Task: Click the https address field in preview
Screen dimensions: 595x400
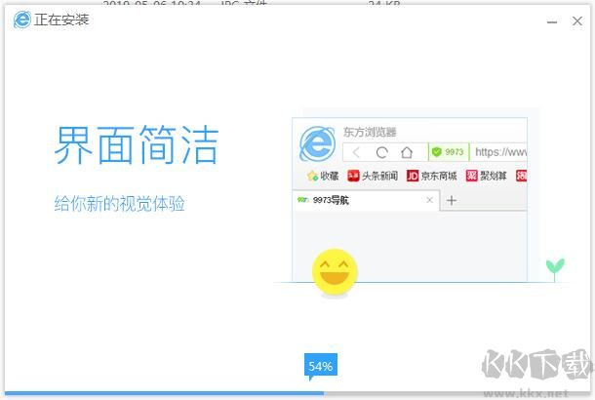Action: click(498, 152)
